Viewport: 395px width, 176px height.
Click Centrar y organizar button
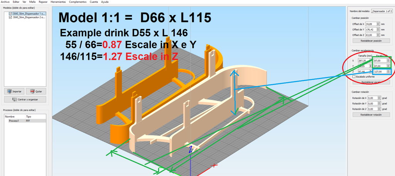point(25,99)
